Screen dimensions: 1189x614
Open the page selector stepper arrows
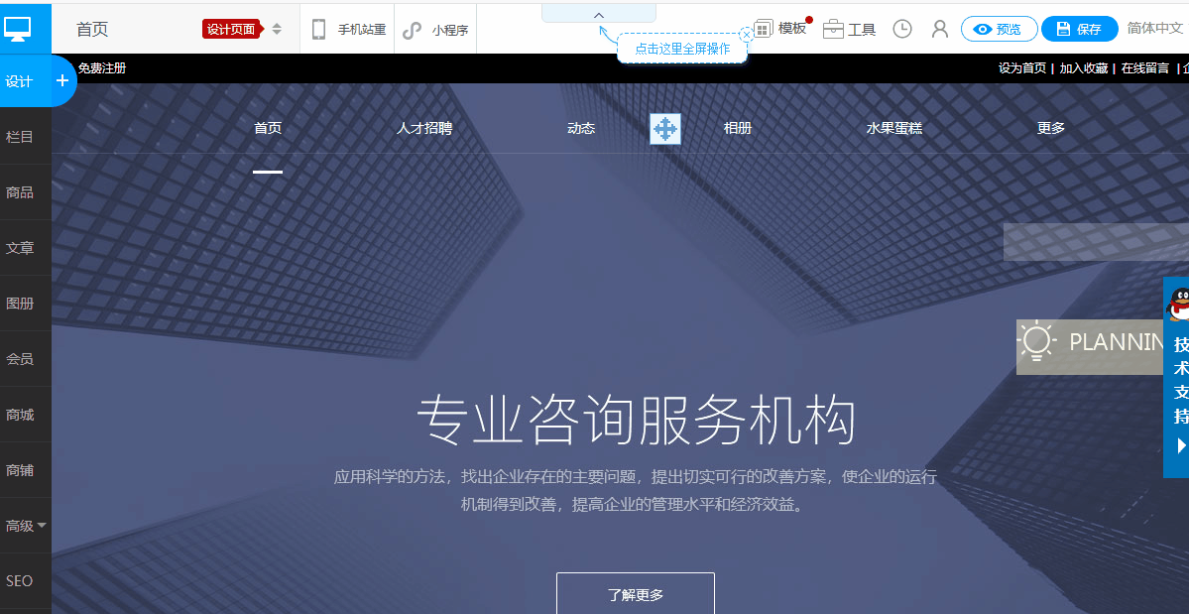click(277, 29)
